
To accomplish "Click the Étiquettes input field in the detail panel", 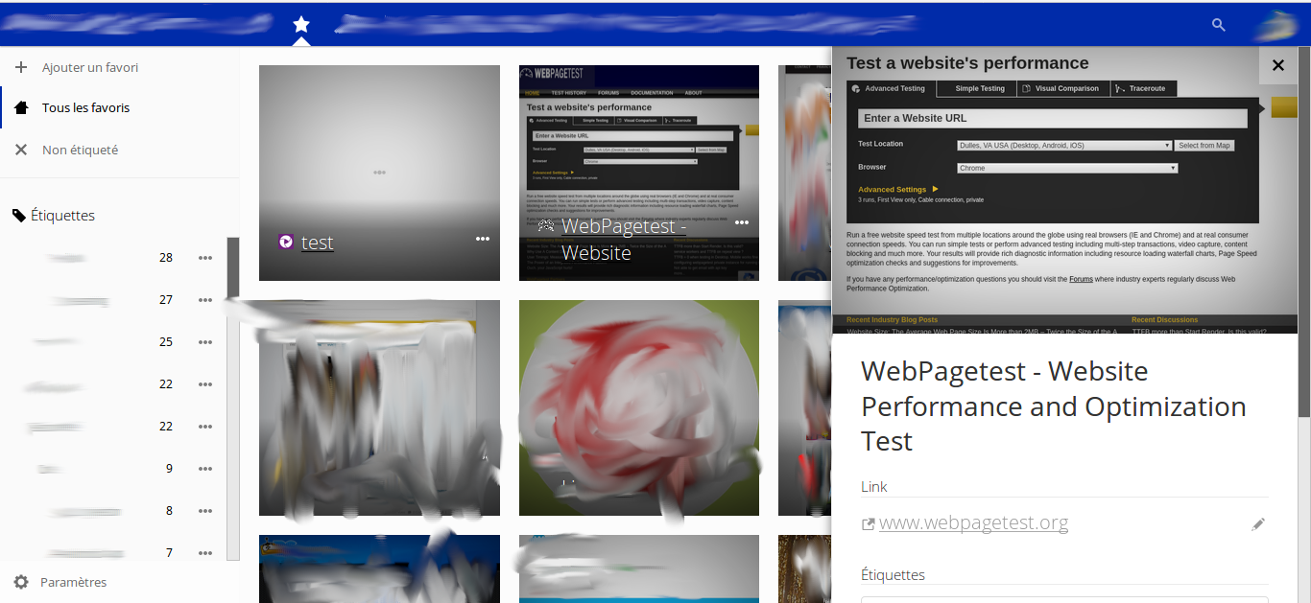I will coord(1065,599).
